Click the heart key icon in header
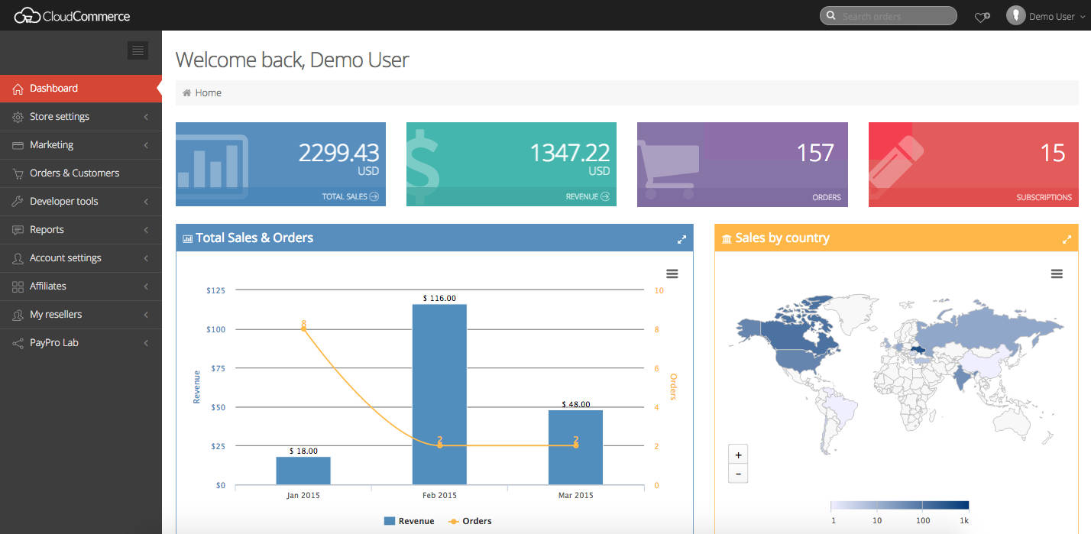 coord(982,17)
